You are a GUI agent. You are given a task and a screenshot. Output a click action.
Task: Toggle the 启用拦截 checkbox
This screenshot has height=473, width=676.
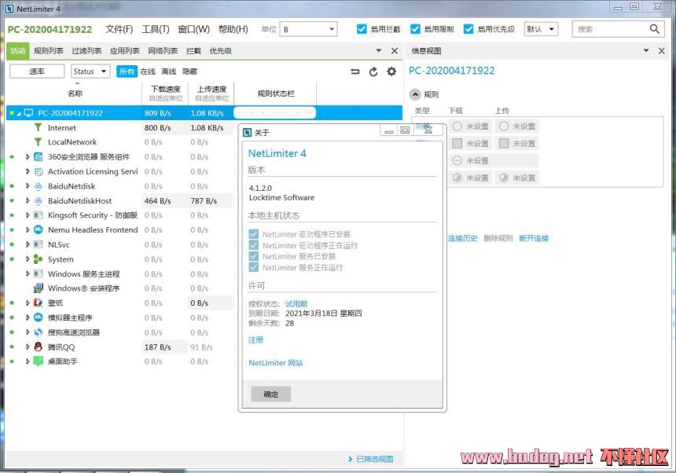(x=362, y=29)
